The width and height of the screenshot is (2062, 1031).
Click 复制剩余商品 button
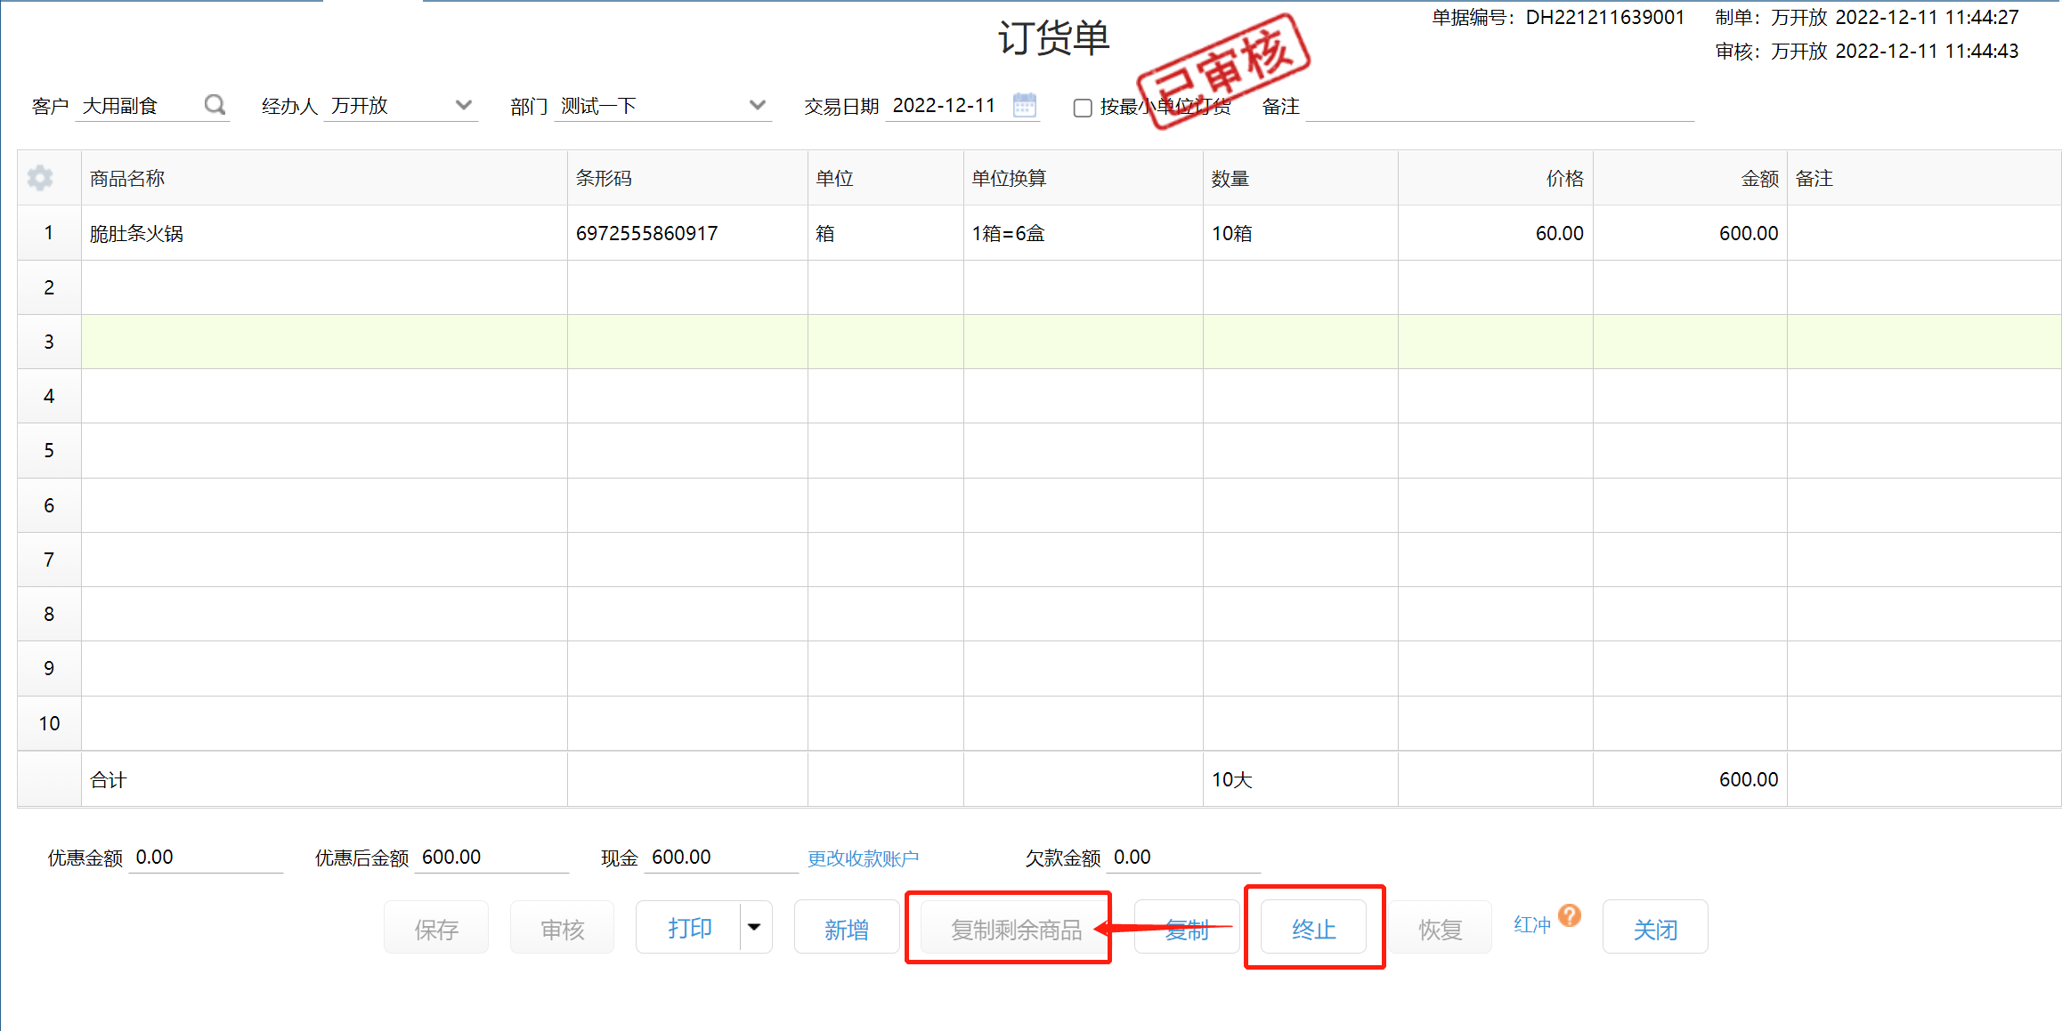click(x=1016, y=929)
